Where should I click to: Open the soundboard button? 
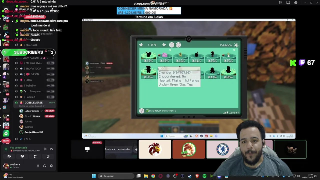click(x=48, y=156)
